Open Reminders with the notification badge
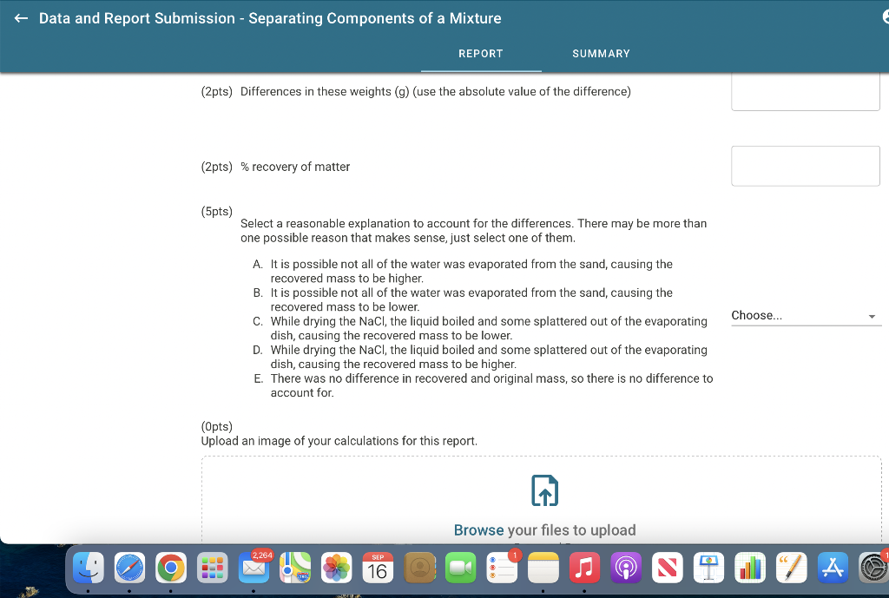Viewport: 889px width, 598px height. point(502,568)
